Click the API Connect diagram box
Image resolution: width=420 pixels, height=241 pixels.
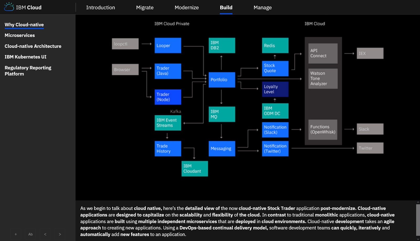[323, 53]
